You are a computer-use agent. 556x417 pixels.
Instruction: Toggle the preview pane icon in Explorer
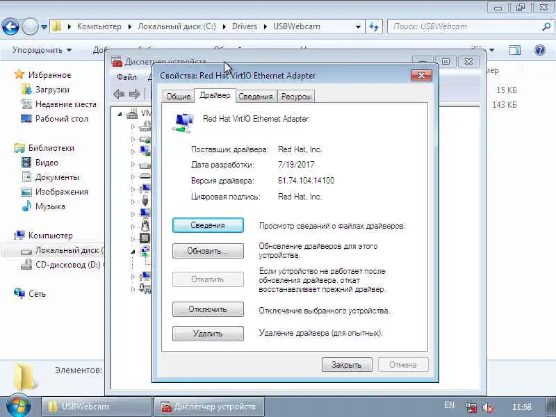pos(514,50)
